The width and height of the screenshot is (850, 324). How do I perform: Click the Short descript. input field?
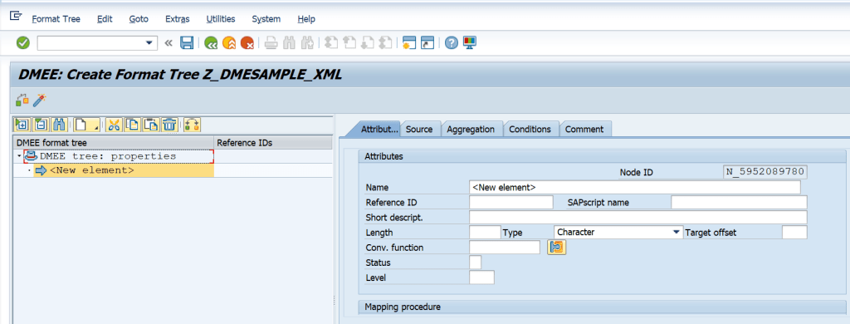point(638,218)
